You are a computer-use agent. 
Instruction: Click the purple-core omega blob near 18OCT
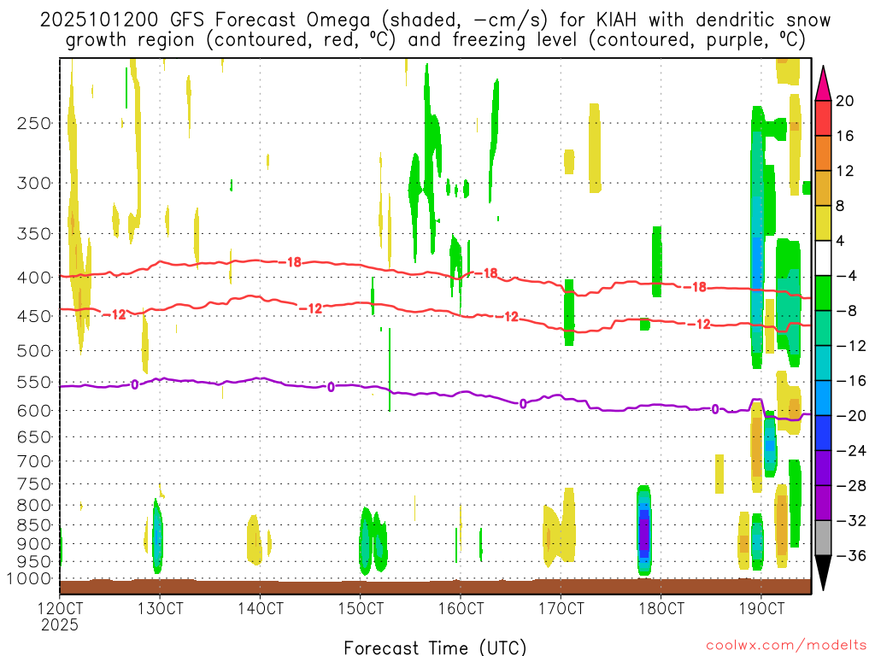644,530
